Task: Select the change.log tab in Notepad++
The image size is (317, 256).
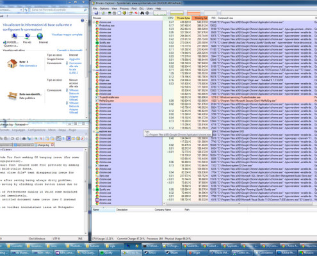Action: 44,145
